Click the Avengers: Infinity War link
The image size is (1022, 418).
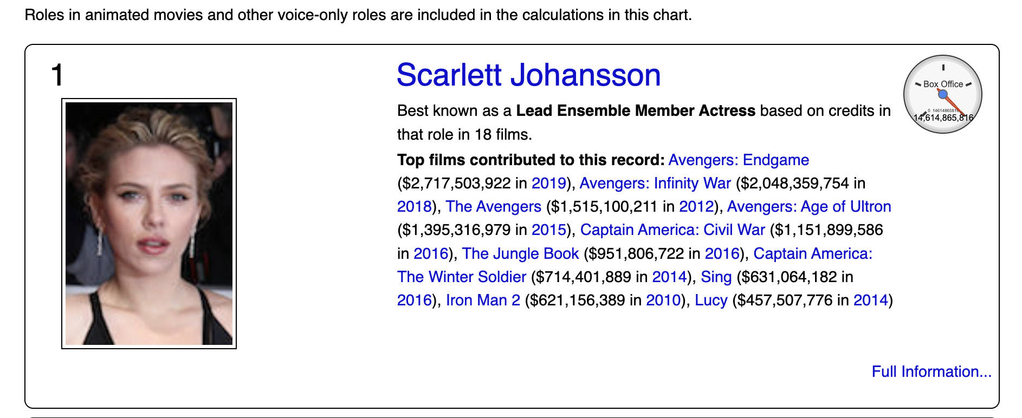(655, 183)
